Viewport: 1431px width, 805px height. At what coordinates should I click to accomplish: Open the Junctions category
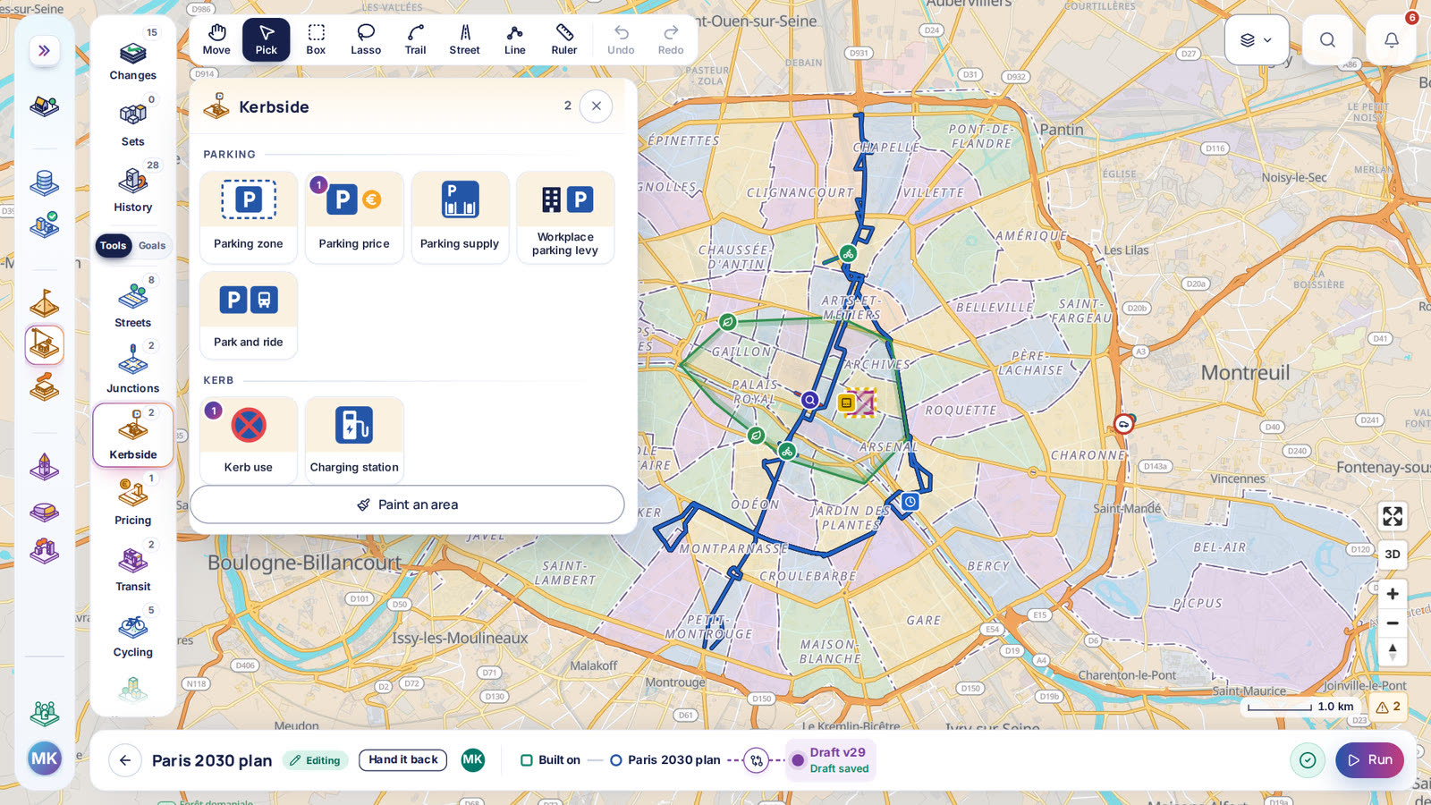tap(133, 369)
